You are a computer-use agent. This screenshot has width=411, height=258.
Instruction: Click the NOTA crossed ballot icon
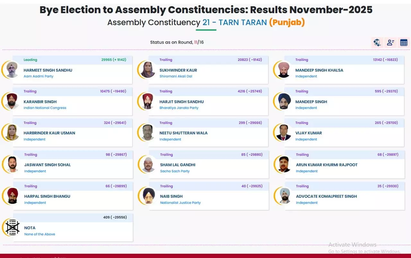click(x=13, y=227)
